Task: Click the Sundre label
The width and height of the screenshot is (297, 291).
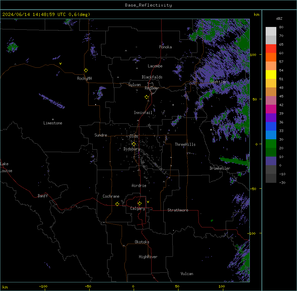Action: (x=101, y=135)
